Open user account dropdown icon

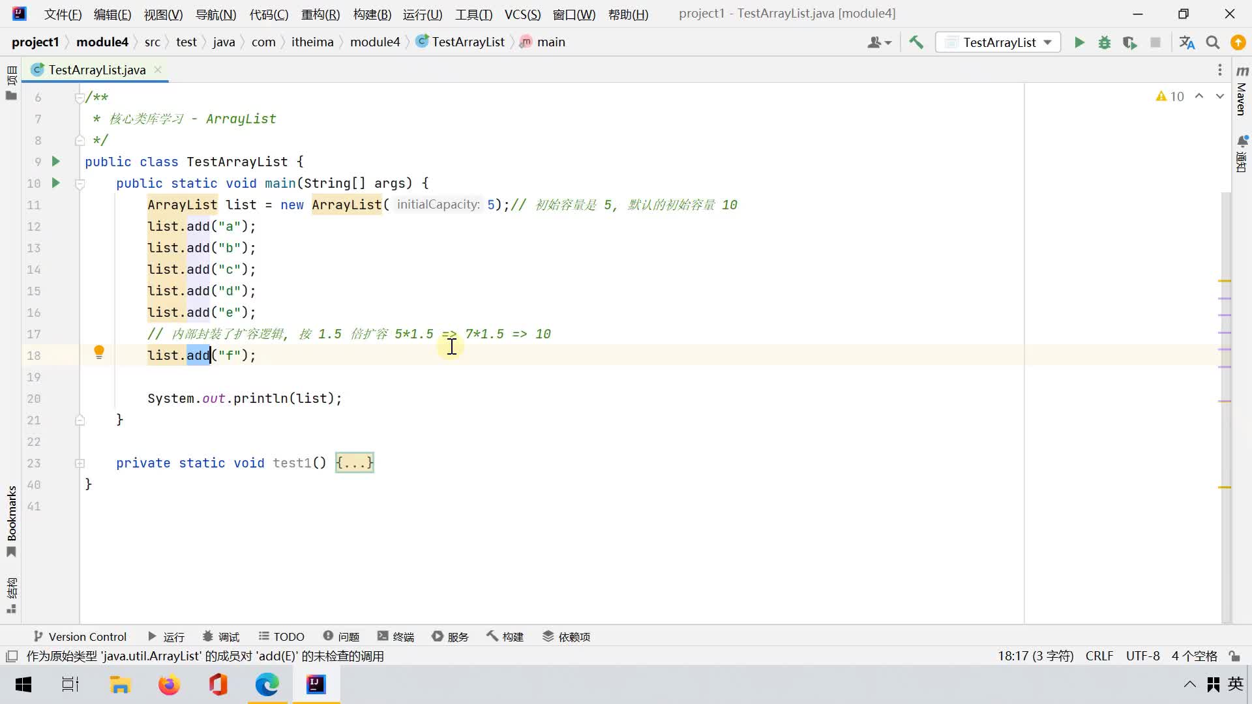tap(880, 42)
